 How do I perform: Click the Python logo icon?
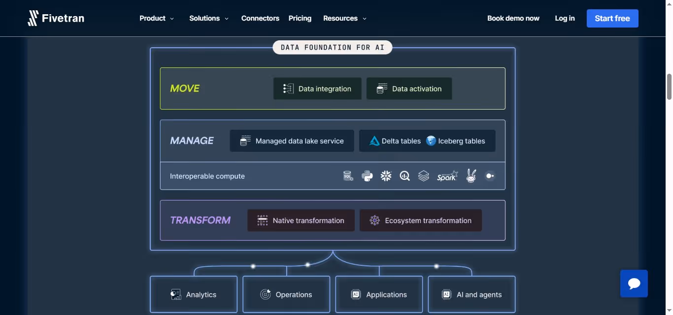coord(367,176)
